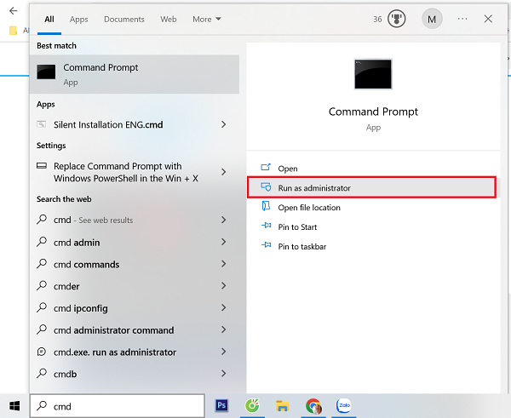Click the Windows Start button

pyautogui.click(x=14, y=406)
